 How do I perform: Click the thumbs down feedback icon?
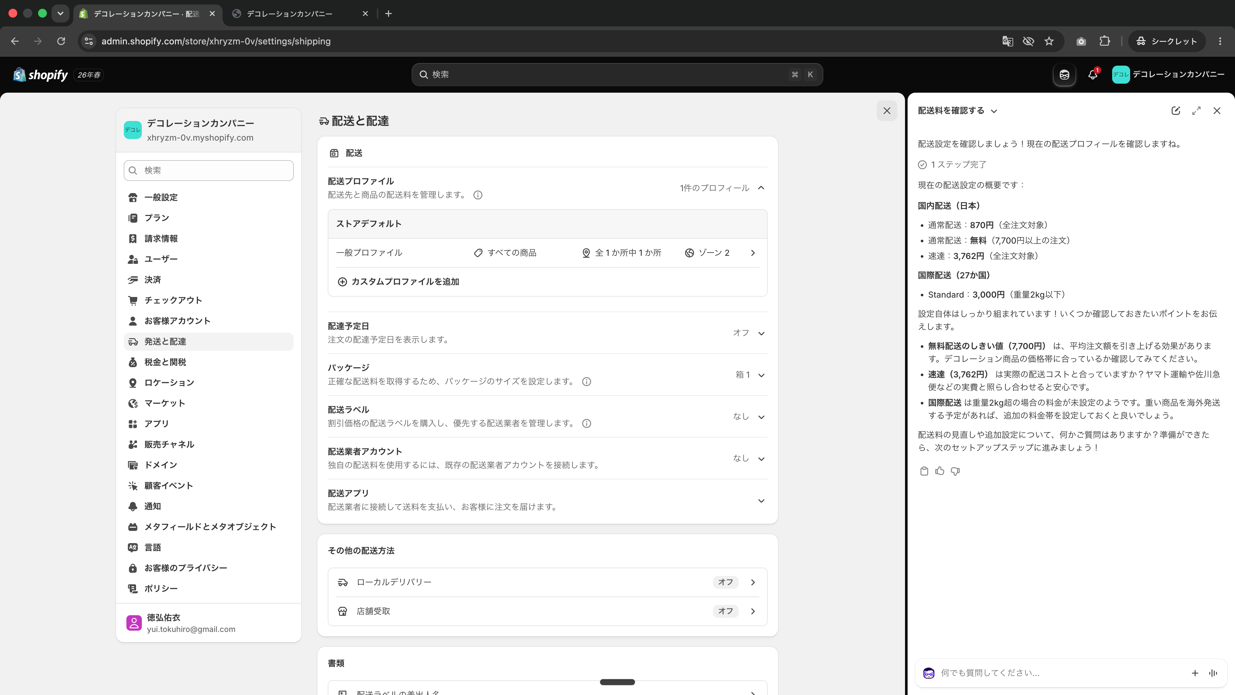tap(955, 471)
